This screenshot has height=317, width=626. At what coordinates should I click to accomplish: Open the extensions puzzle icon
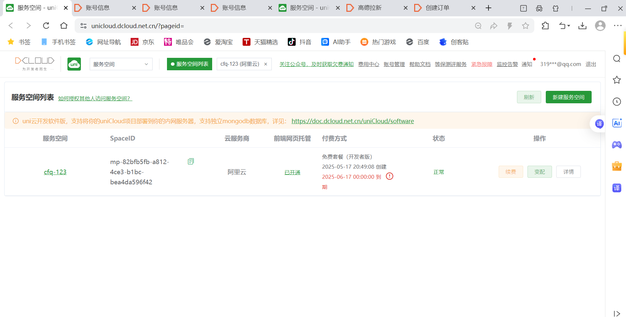click(x=545, y=26)
